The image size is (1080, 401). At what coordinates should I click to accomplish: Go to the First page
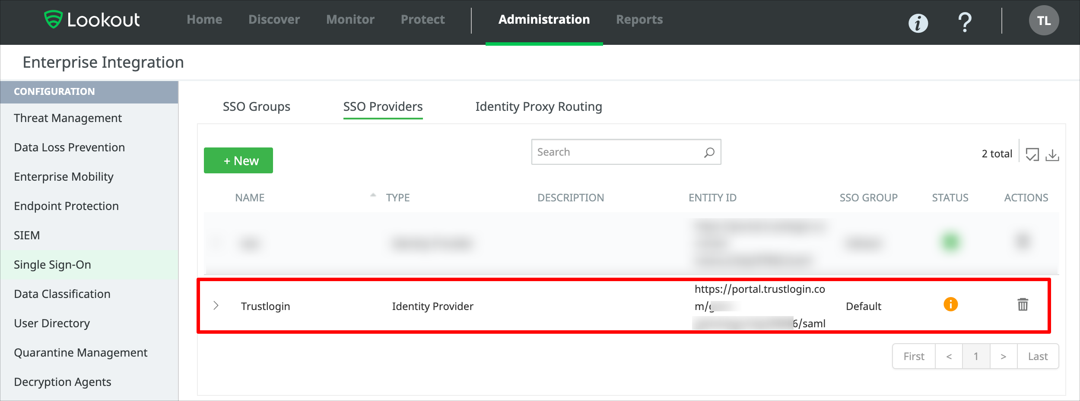[x=914, y=356]
